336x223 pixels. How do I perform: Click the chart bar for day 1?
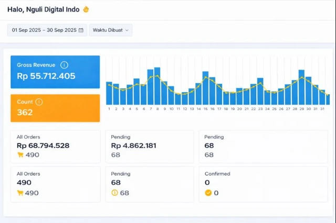pos(109,93)
